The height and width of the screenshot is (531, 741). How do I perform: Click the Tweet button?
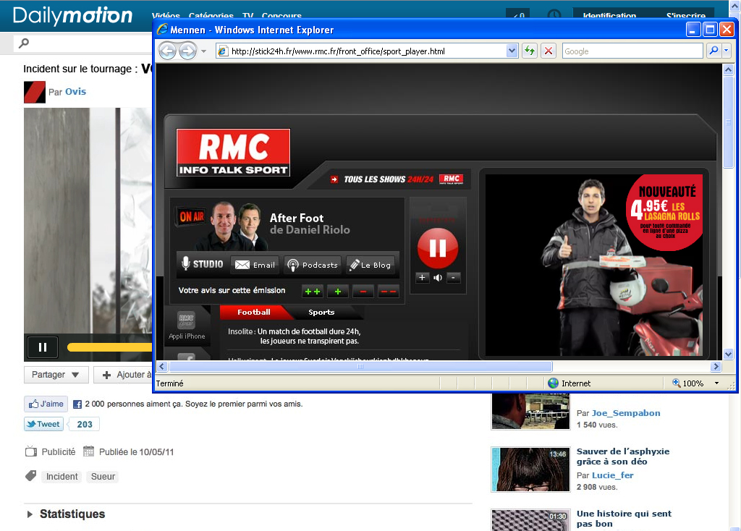(43, 425)
